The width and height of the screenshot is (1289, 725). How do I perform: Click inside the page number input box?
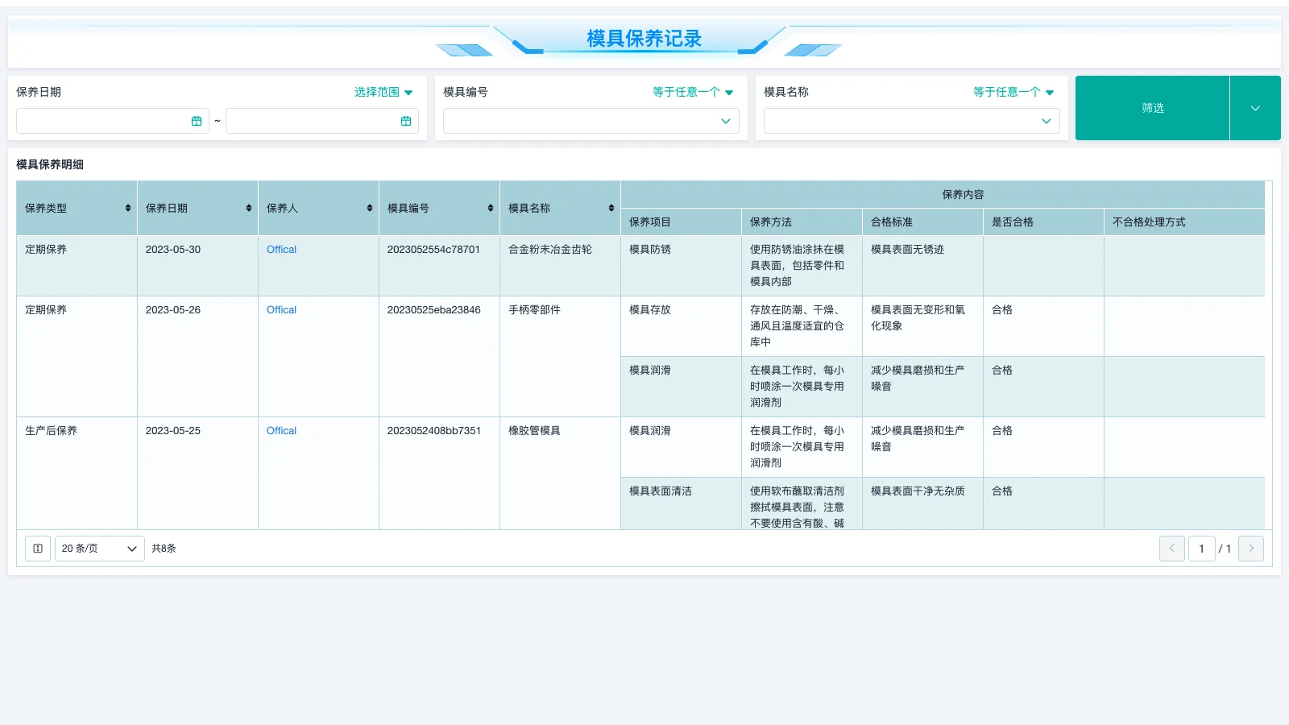coord(1201,549)
